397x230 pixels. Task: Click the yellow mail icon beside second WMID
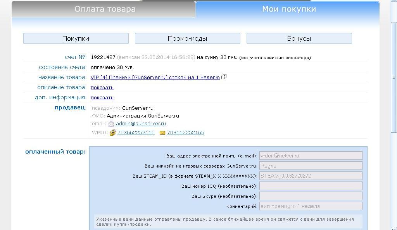click(162, 133)
